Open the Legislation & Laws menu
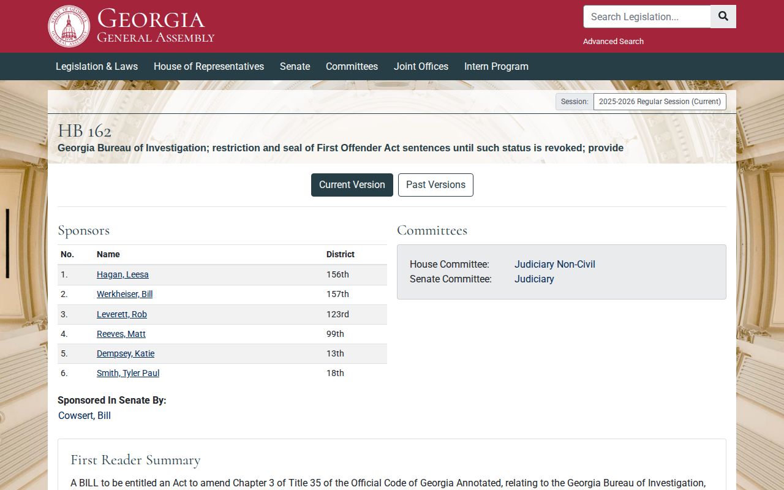Image resolution: width=784 pixels, height=490 pixels. [97, 66]
